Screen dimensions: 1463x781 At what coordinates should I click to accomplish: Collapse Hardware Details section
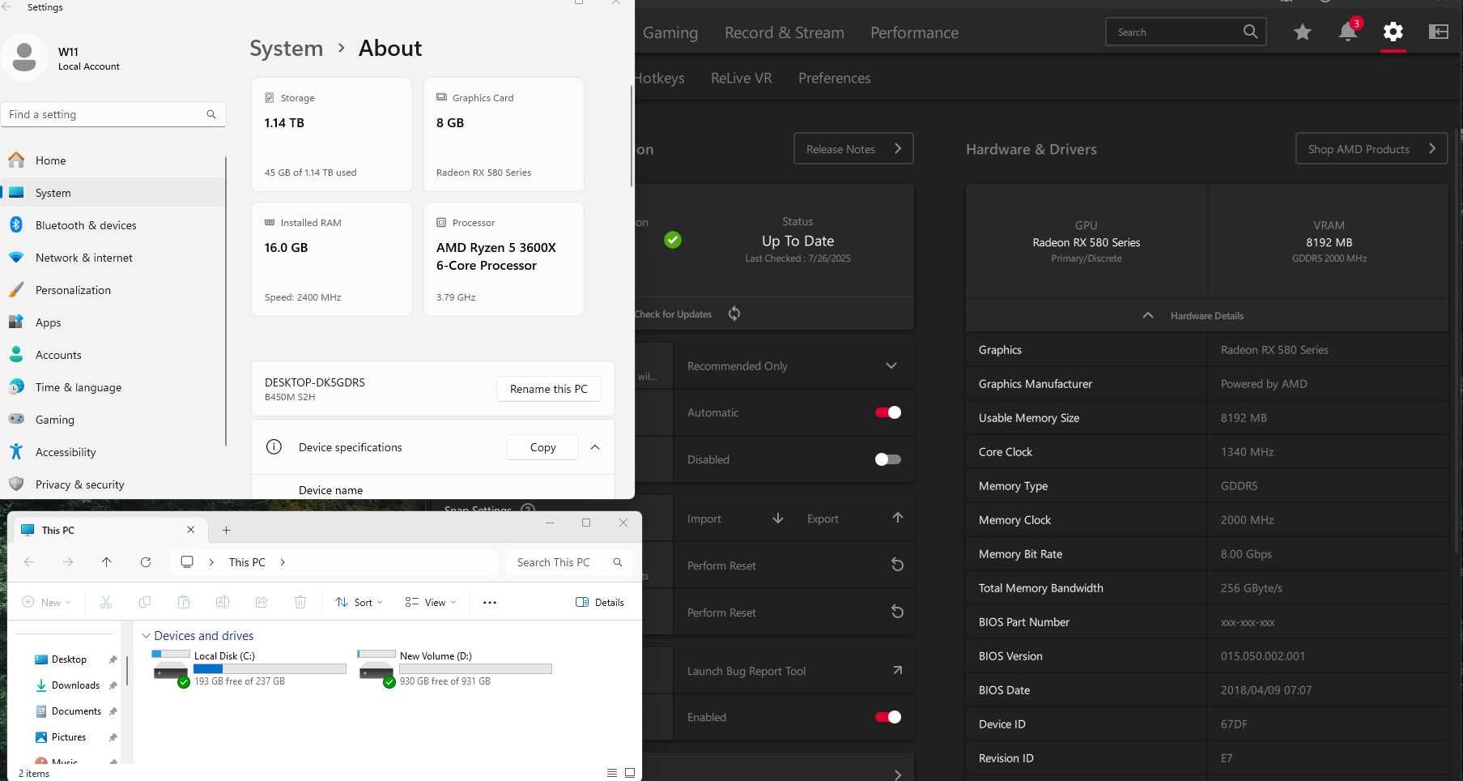click(x=1206, y=315)
